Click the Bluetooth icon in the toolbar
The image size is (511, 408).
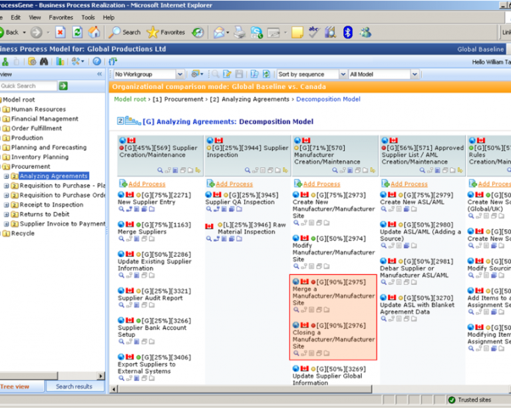tap(347, 32)
